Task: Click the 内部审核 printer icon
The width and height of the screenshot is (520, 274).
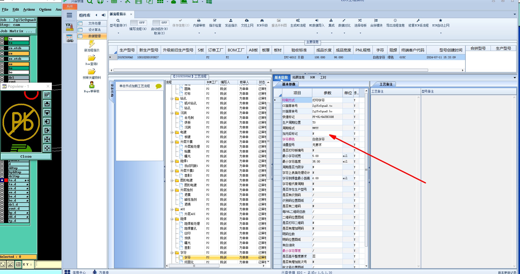Action: click(x=199, y=21)
